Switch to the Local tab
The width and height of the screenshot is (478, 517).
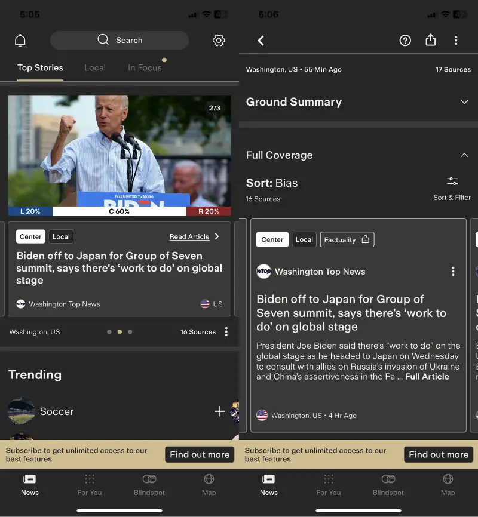[x=95, y=67]
